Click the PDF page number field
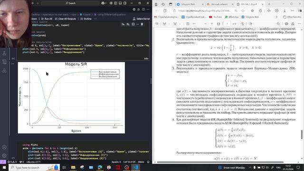 (x=227, y=24)
